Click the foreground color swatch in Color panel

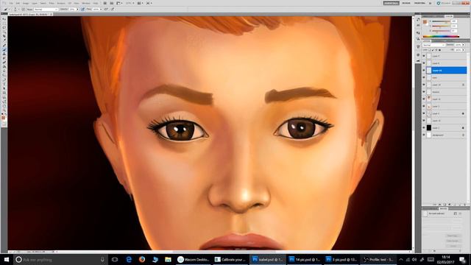point(425,22)
